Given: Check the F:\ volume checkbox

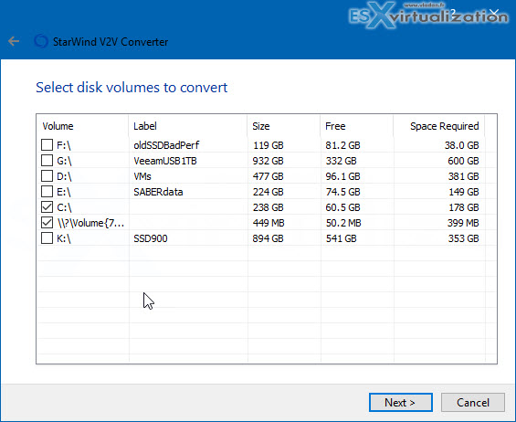Looking at the screenshot, I should click(x=47, y=145).
